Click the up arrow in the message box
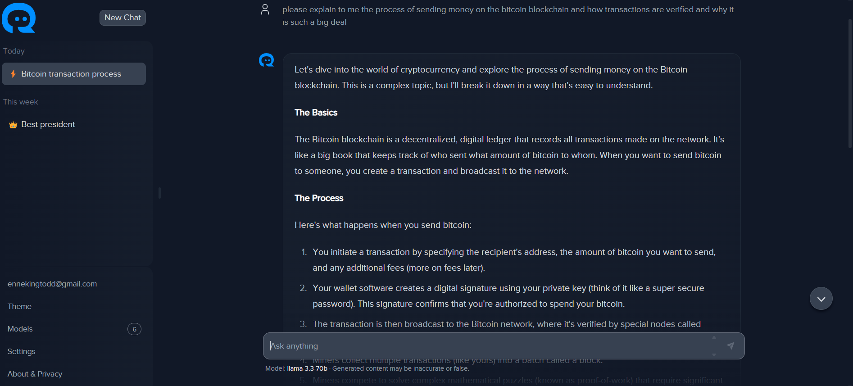The width and height of the screenshot is (853, 386). [714, 337]
